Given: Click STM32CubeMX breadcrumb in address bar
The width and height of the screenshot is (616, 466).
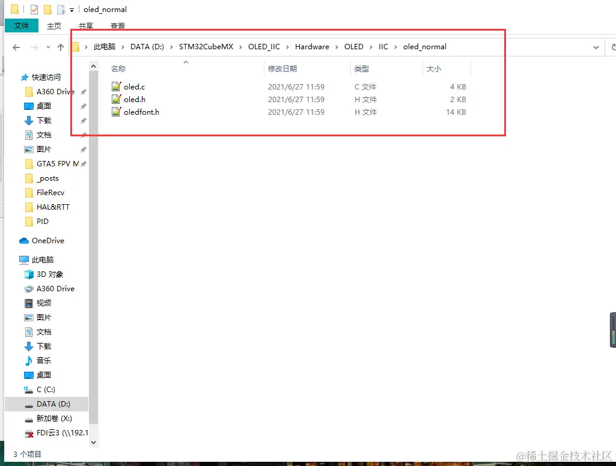Looking at the screenshot, I should [206, 47].
